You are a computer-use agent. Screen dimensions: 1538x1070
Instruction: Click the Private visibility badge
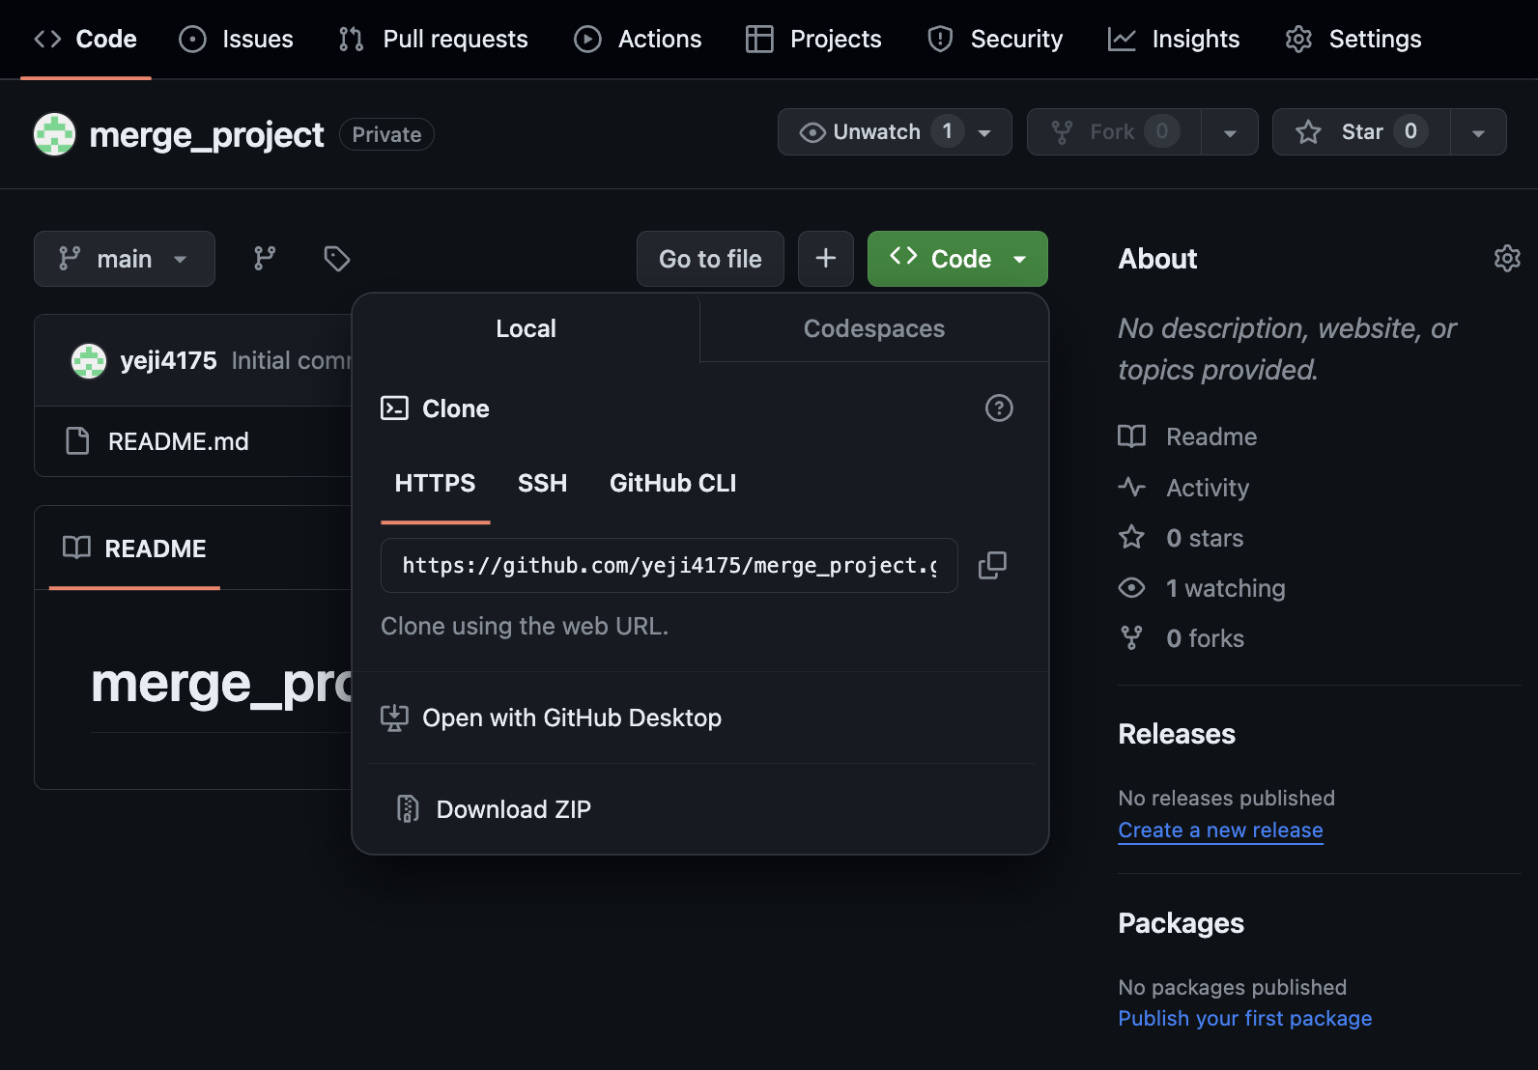[x=386, y=134]
